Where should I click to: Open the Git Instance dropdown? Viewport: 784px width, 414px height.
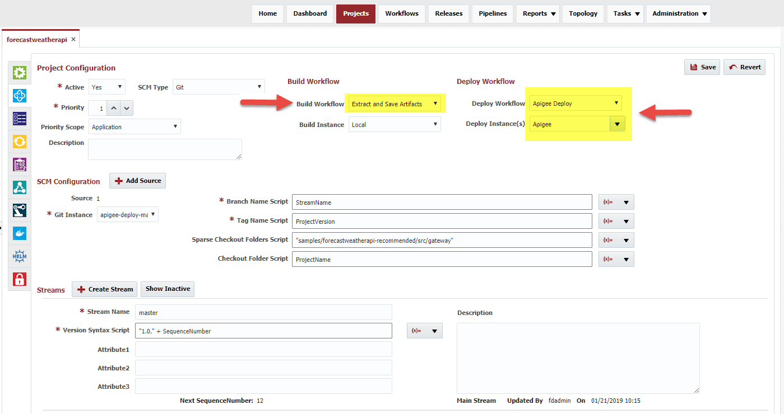pos(128,215)
